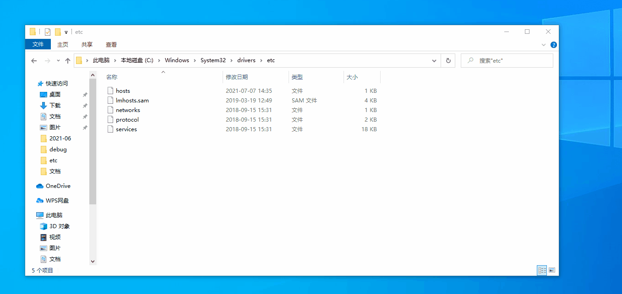Open 视频 folder in sidebar
The image size is (622, 294).
(x=55, y=237)
